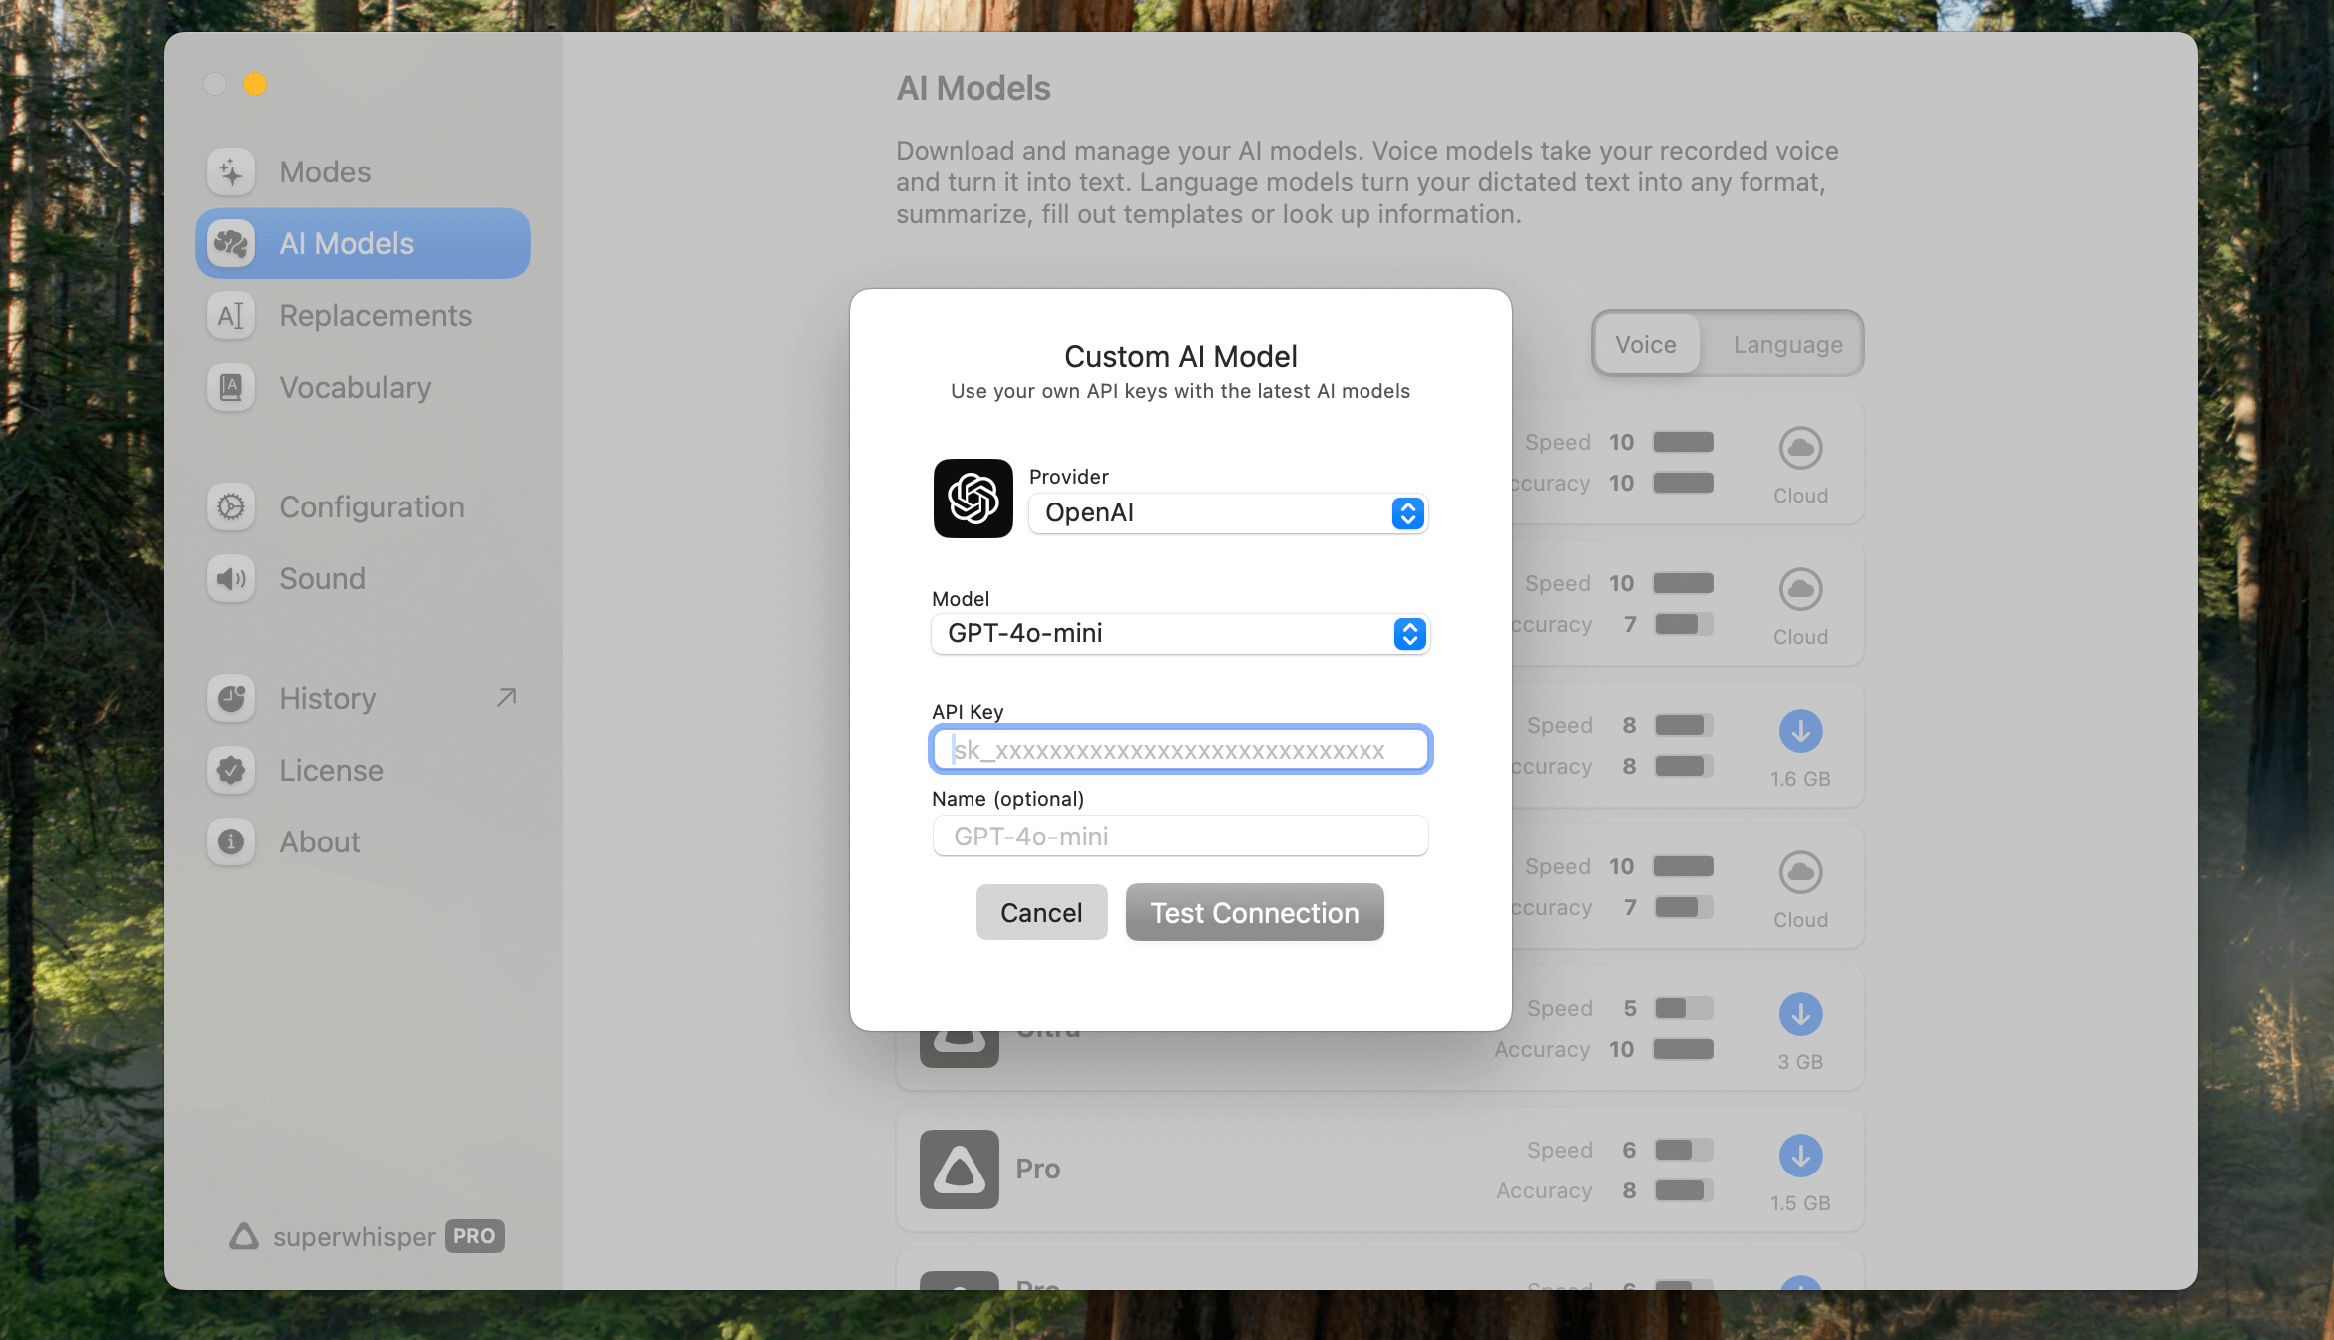Download the 1.6 GB voice model
Screen dimensions: 2334x1340
coord(1800,732)
